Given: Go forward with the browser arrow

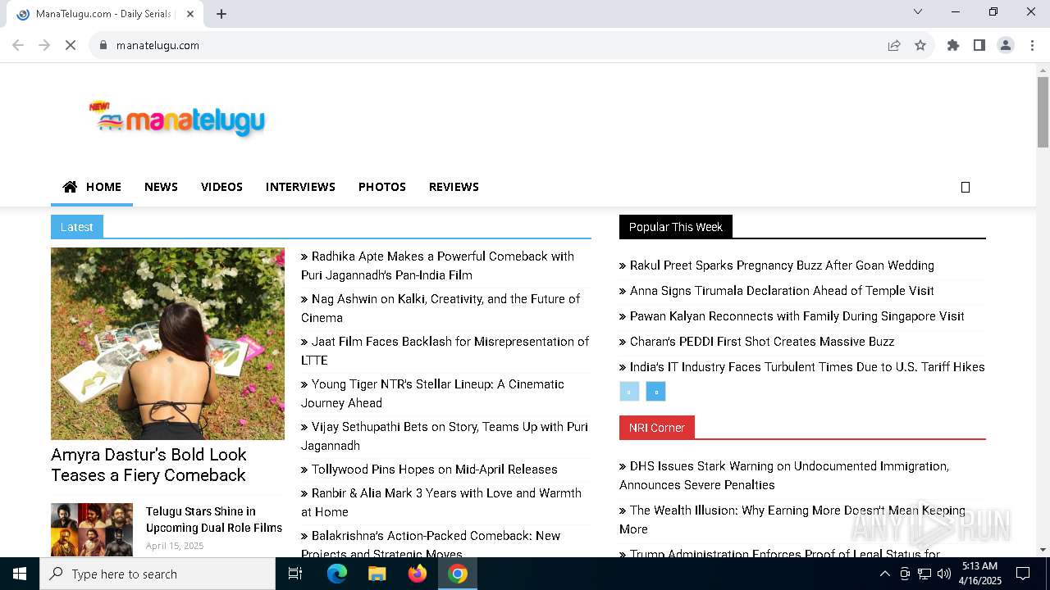Looking at the screenshot, I should [x=44, y=45].
